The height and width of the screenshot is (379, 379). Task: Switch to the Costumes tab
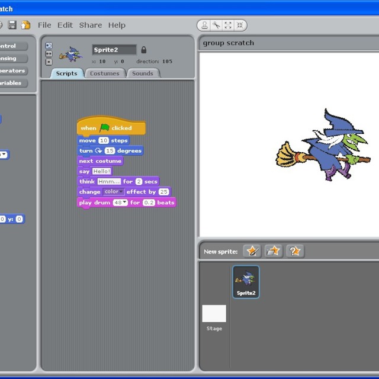[x=105, y=73]
